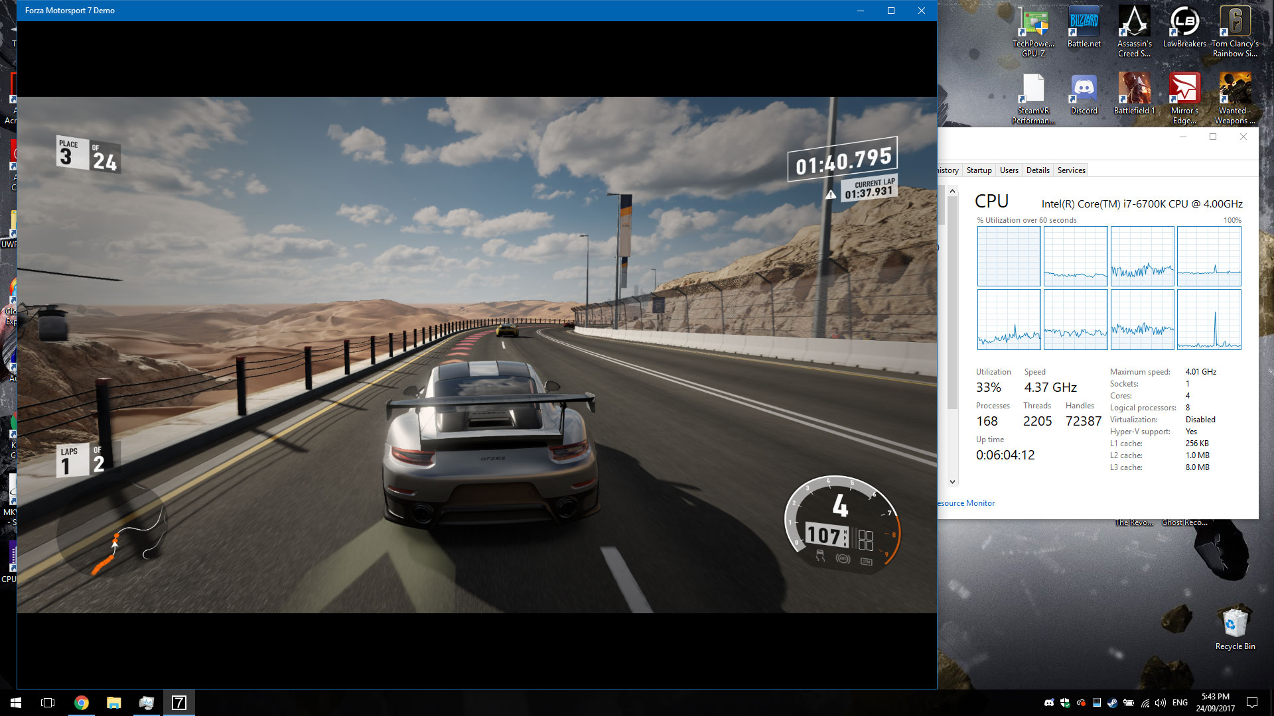The height and width of the screenshot is (716, 1274).
Task: Open Chrome from the taskbar
Action: tap(82, 703)
